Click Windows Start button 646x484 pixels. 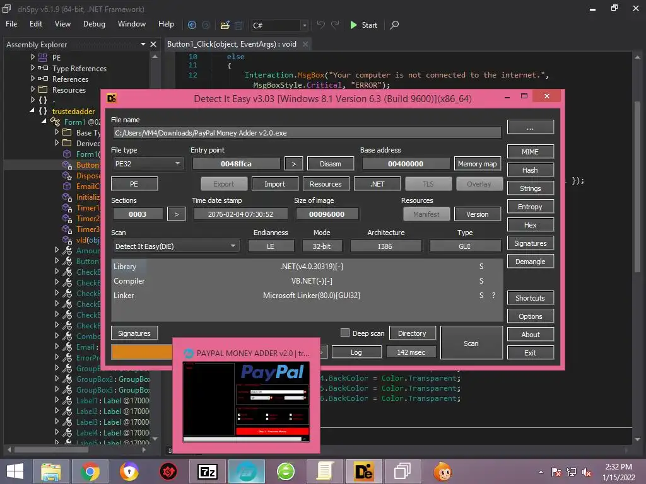pyautogui.click(x=15, y=471)
